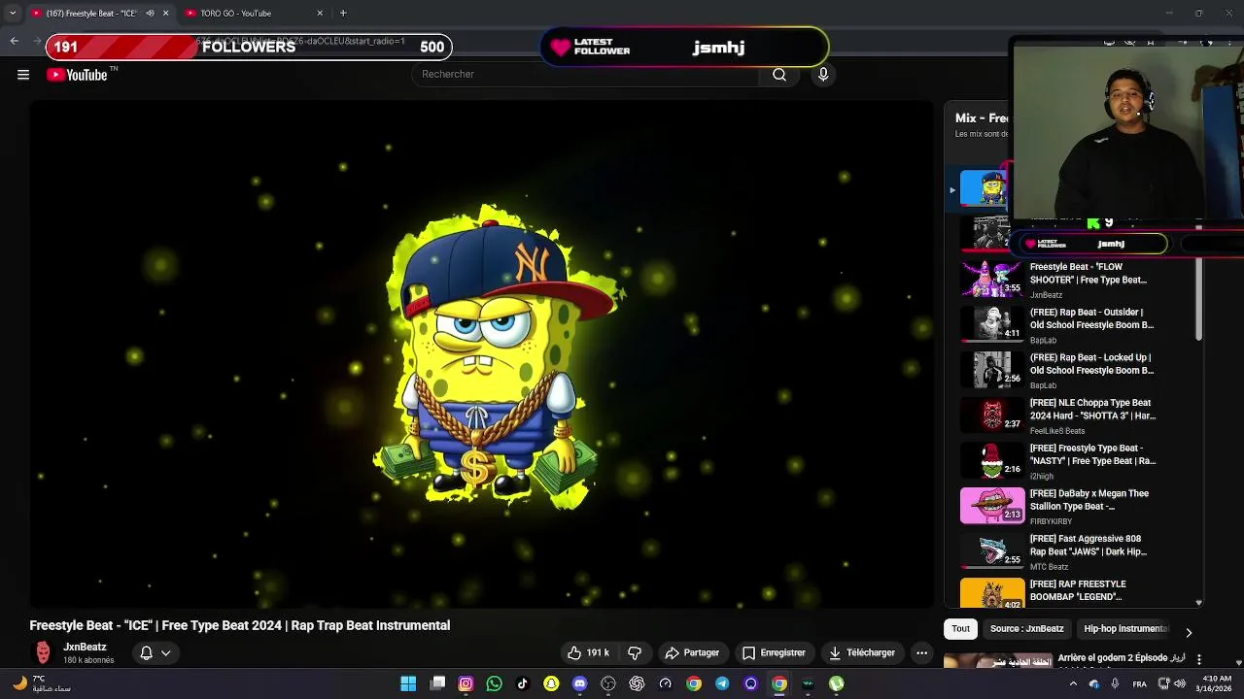The image size is (1244, 699).
Task: Open the Windows Start menu
Action: tap(408, 683)
